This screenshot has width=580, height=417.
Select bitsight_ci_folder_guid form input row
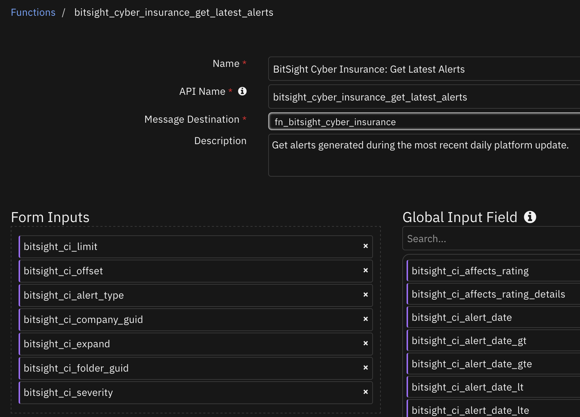coord(196,368)
